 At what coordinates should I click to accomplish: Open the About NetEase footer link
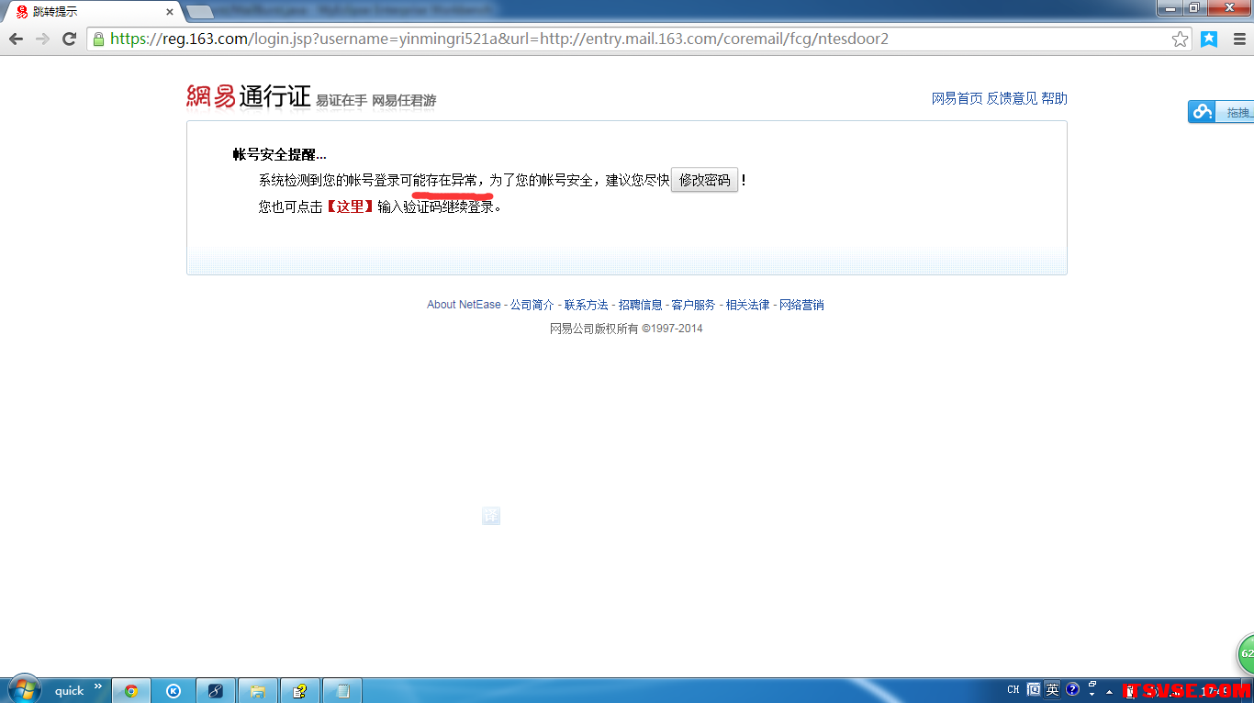point(464,305)
